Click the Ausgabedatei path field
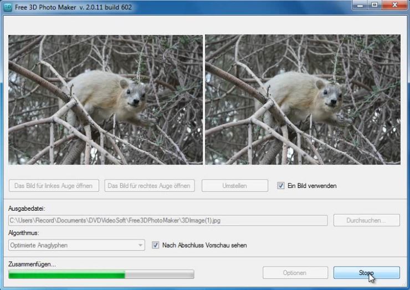Image resolution: width=410 pixels, height=290 pixels. pyautogui.click(x=168, y=220)
